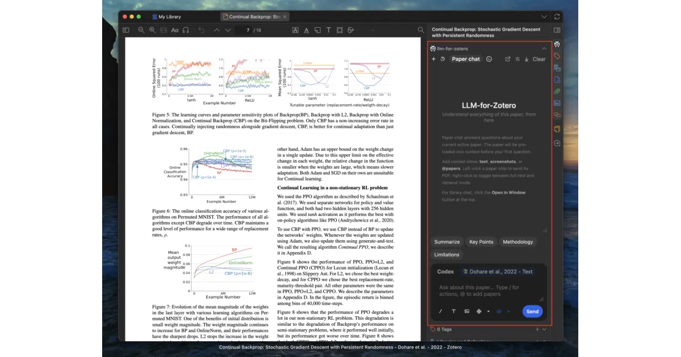The width and height of the screenshot is (681, 357).
Task: Go back to previous location arrow
Action: click(201, 30)
